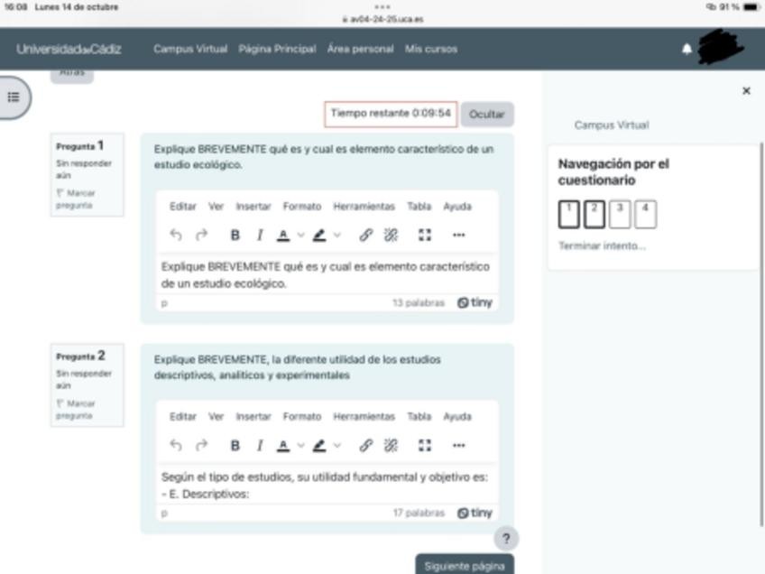Insert link in Pregunta 2 editor
The image size is (765, 574).
pos(366,445)
